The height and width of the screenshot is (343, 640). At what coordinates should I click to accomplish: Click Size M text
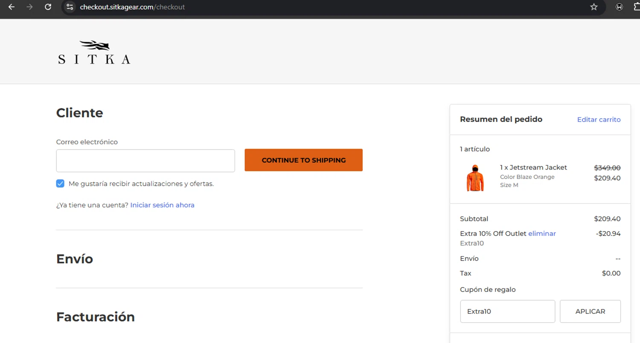[509, 185]
